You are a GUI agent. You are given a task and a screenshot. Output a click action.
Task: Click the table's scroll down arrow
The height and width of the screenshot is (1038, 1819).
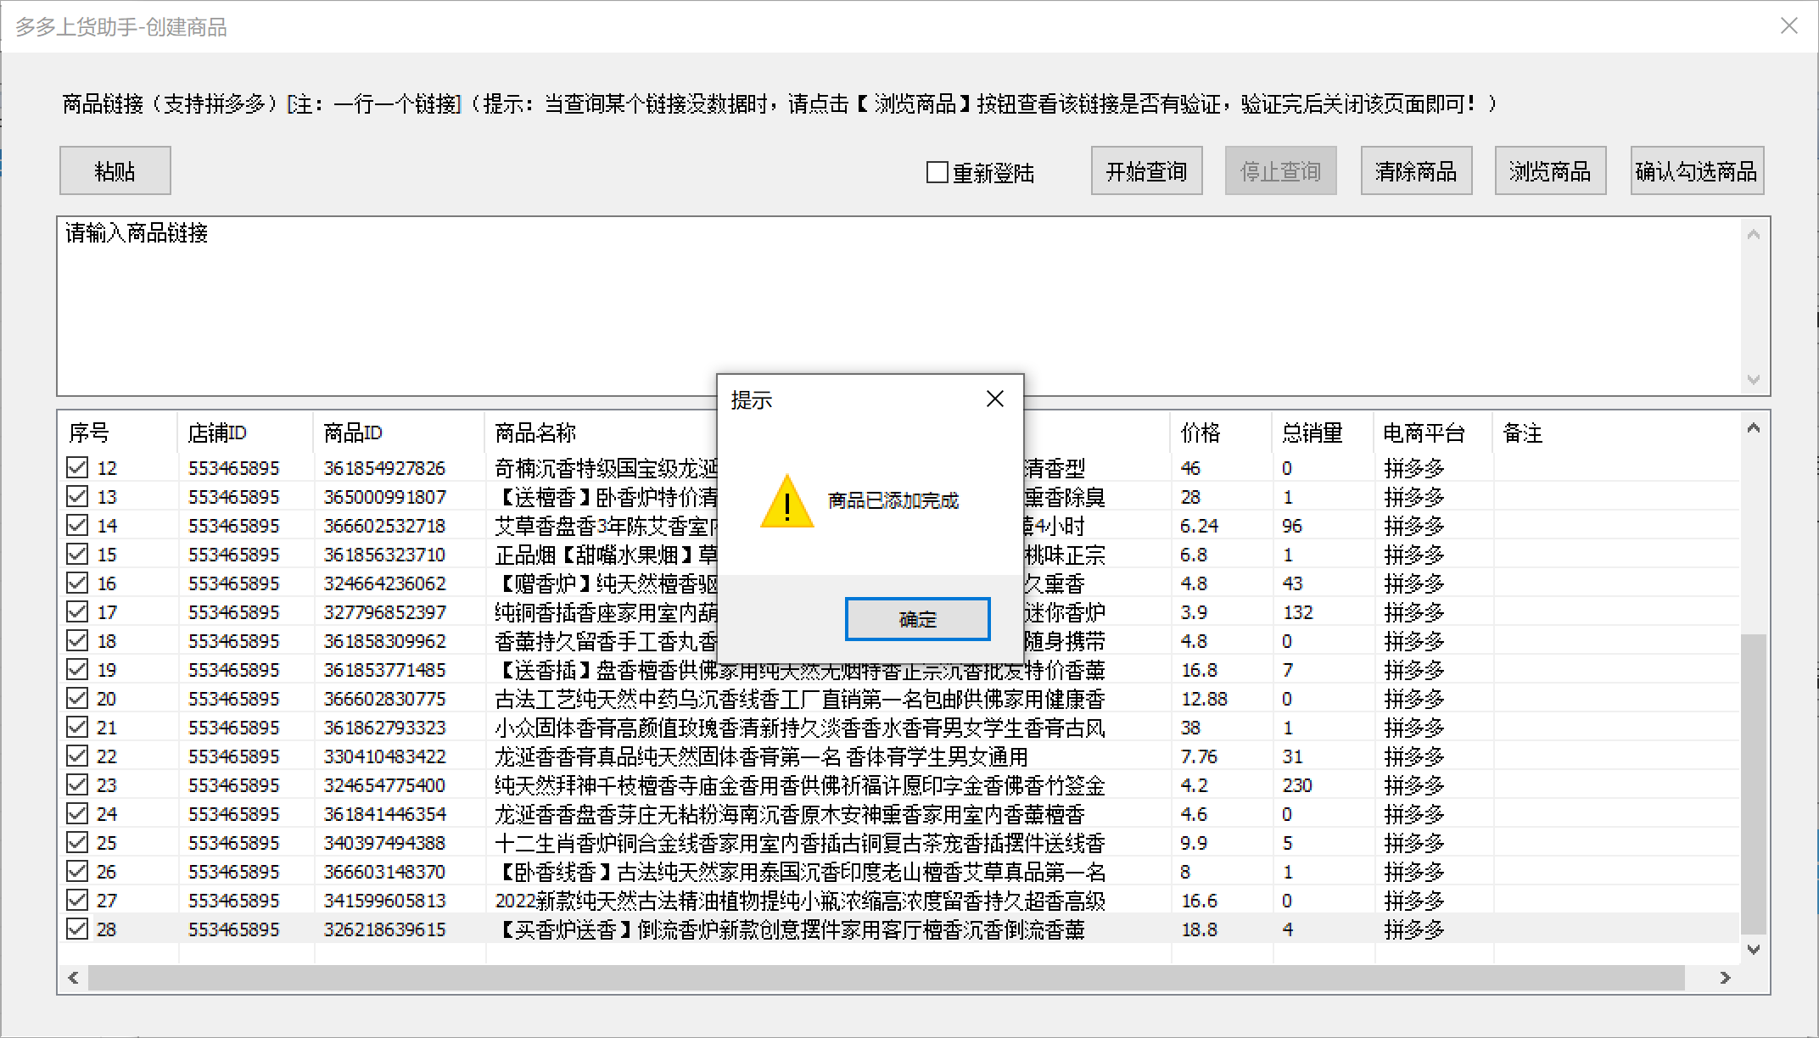1753,950
